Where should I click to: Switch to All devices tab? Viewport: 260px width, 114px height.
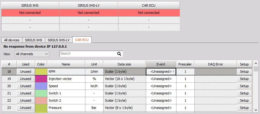12,40
